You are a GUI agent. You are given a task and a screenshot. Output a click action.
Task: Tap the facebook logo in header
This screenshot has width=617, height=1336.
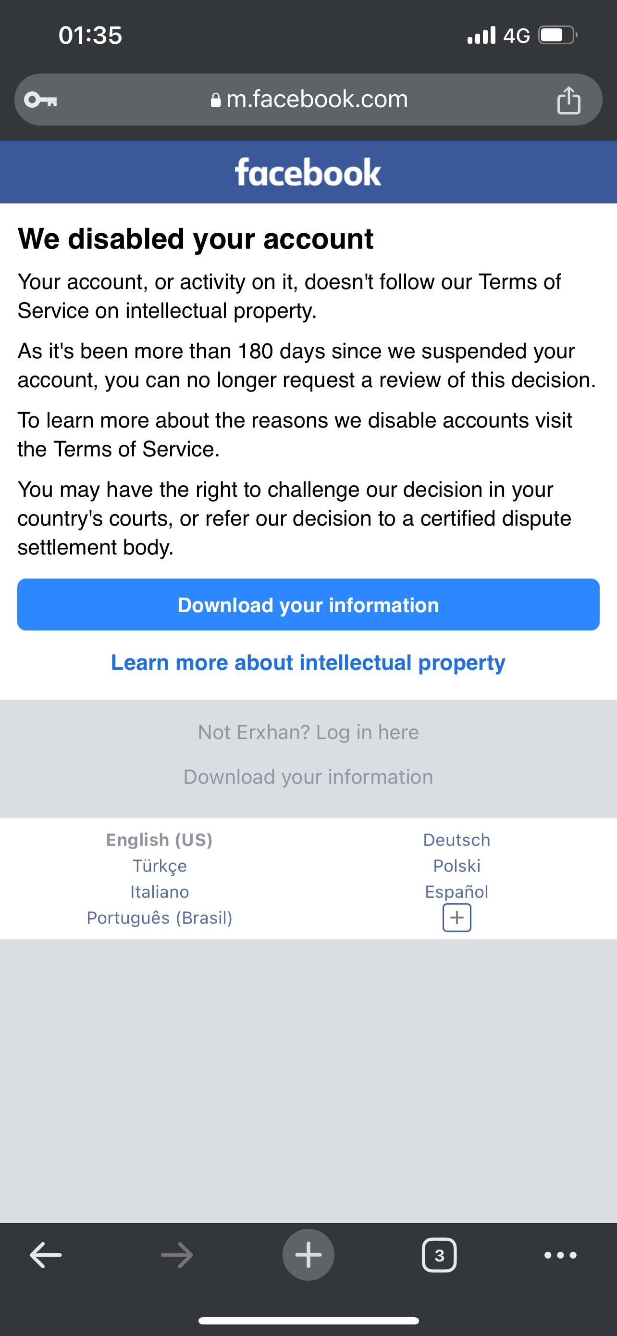[308, 172]
